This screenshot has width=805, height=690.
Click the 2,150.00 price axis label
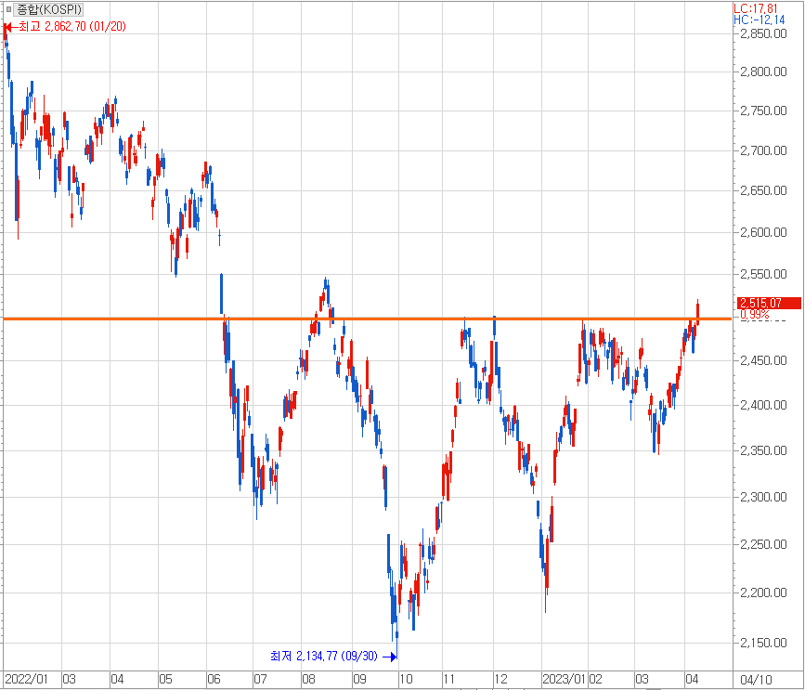coord(764,643)
